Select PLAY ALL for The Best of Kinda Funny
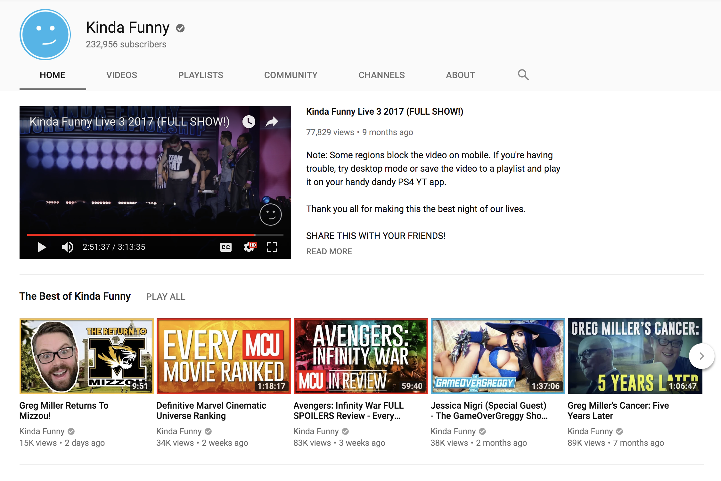The height and width of the screenshot is (481, 721). coord(166,297)
